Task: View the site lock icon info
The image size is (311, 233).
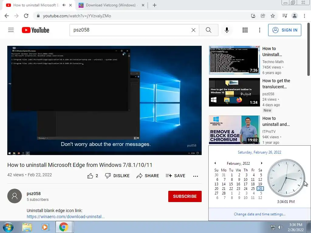Action: pyautogui.click(x=39, y=16)
